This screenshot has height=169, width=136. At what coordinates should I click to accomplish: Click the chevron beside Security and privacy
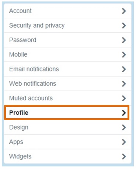click(x=124, y=25)
